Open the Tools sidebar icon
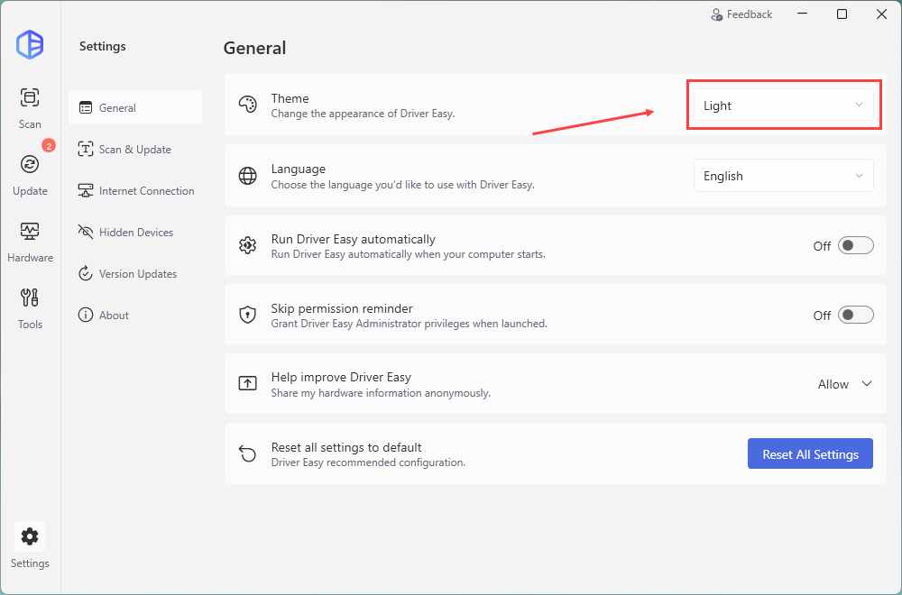Viewport: 902px width, 595px height. click(30, 297)
